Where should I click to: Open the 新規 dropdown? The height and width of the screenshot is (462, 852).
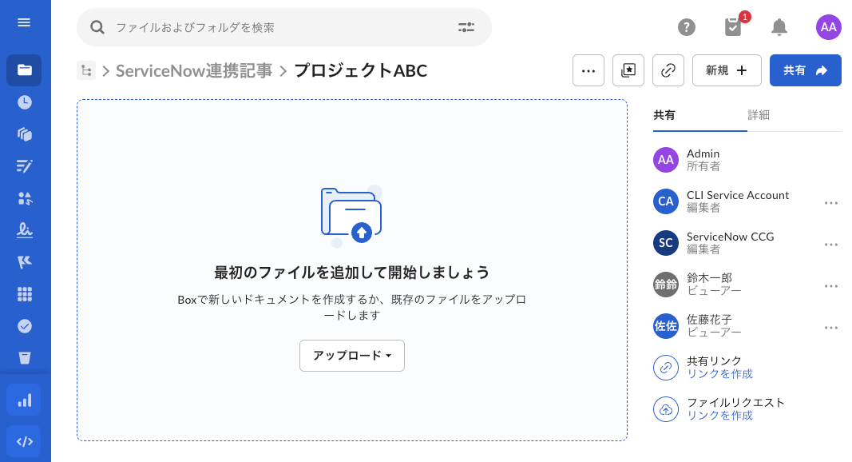tap(727, 70)
